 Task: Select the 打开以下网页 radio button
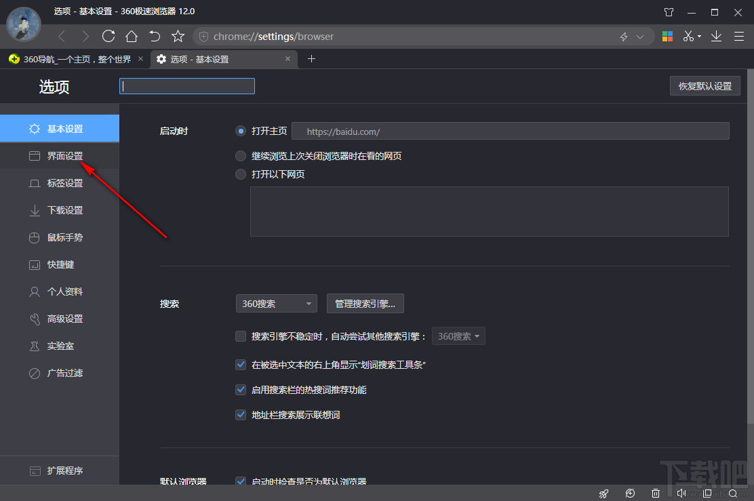[x=241, y=174]
